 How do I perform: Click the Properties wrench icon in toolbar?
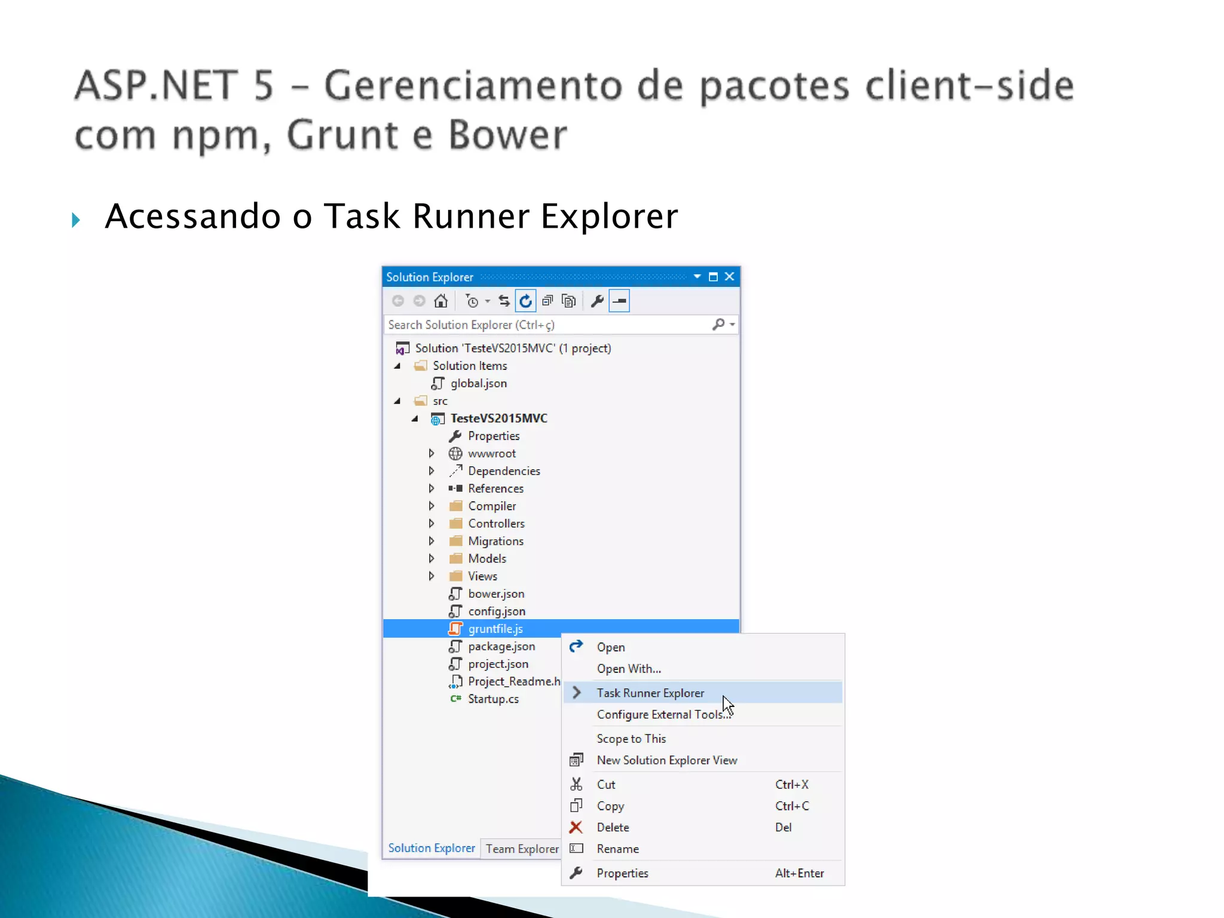pyautogui.click(x=597, y=301)
